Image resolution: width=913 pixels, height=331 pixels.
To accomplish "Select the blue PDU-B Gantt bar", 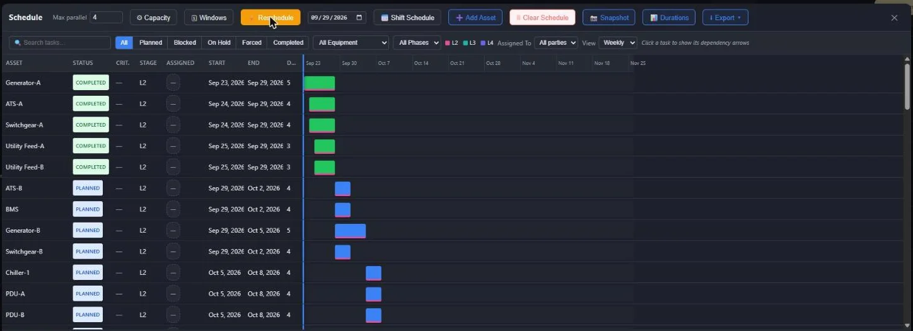I will (x=374, y=315).
